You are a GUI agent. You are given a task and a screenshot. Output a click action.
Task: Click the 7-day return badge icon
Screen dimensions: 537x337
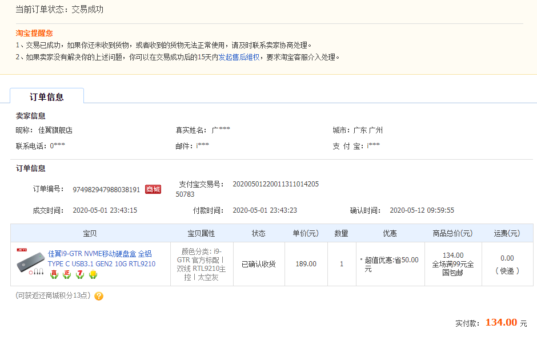80,274
